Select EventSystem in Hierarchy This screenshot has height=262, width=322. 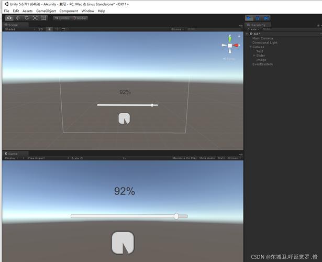point(262,64)
